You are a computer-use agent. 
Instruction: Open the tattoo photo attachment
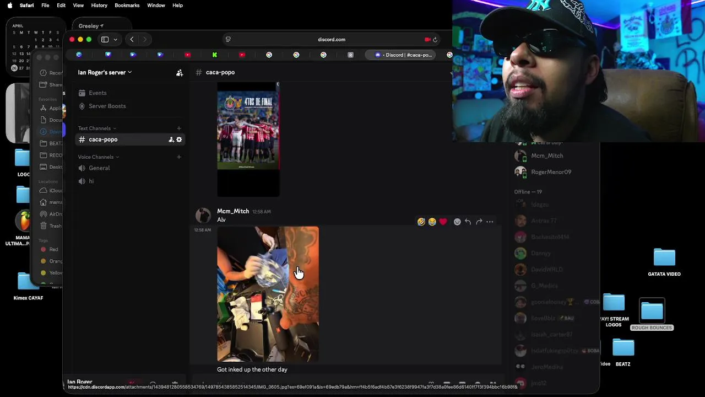[x=268, y=294]
